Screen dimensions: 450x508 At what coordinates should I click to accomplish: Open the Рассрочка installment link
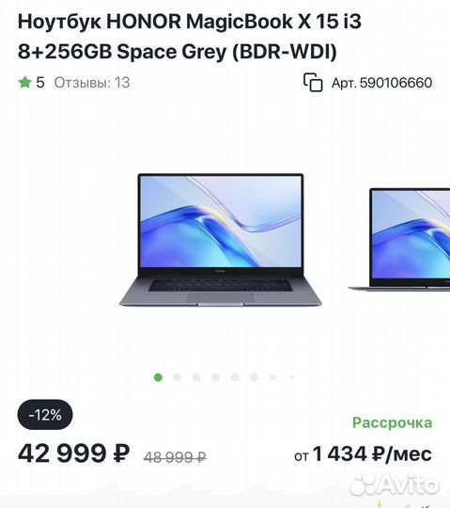pos(392,422)
